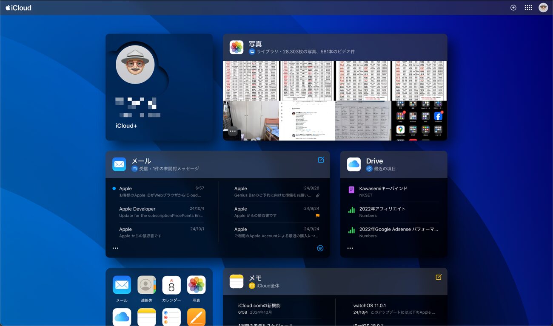The width and height of the screenshot is (553, 326).
Task: Launch メール app icon in apps tile
Action: [x=122, y=285]
